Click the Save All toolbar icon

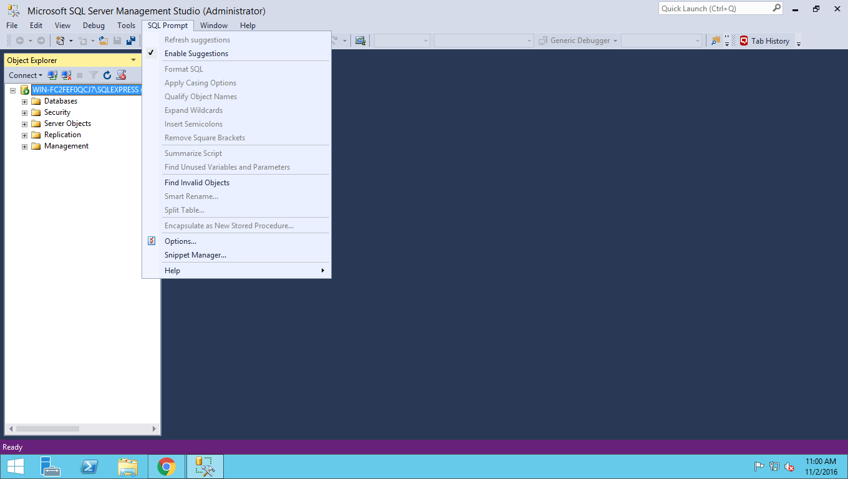[131, 41]
